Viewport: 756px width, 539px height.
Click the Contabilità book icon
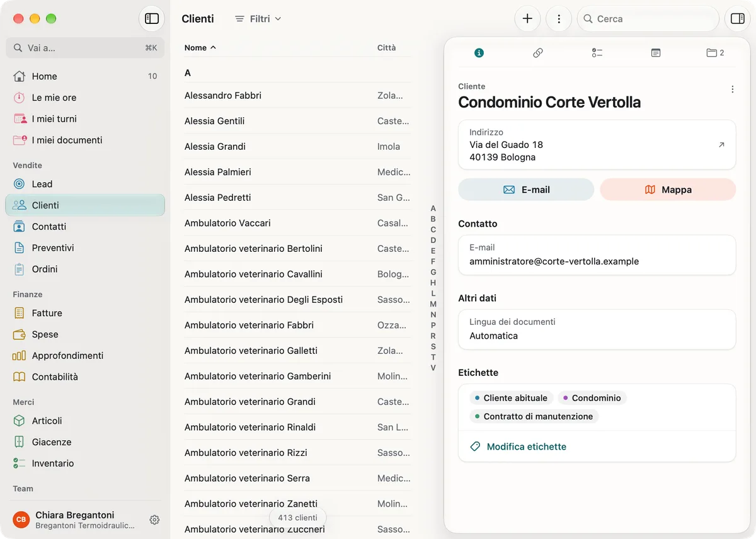(x=20, y=377)
